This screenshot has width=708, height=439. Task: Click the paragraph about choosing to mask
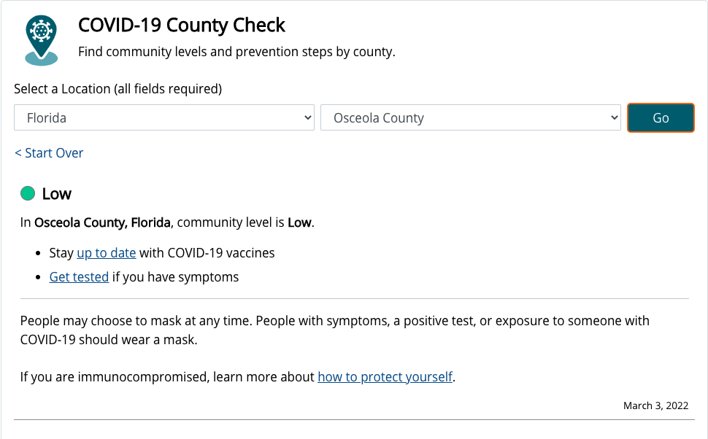(x=334, y=330)
